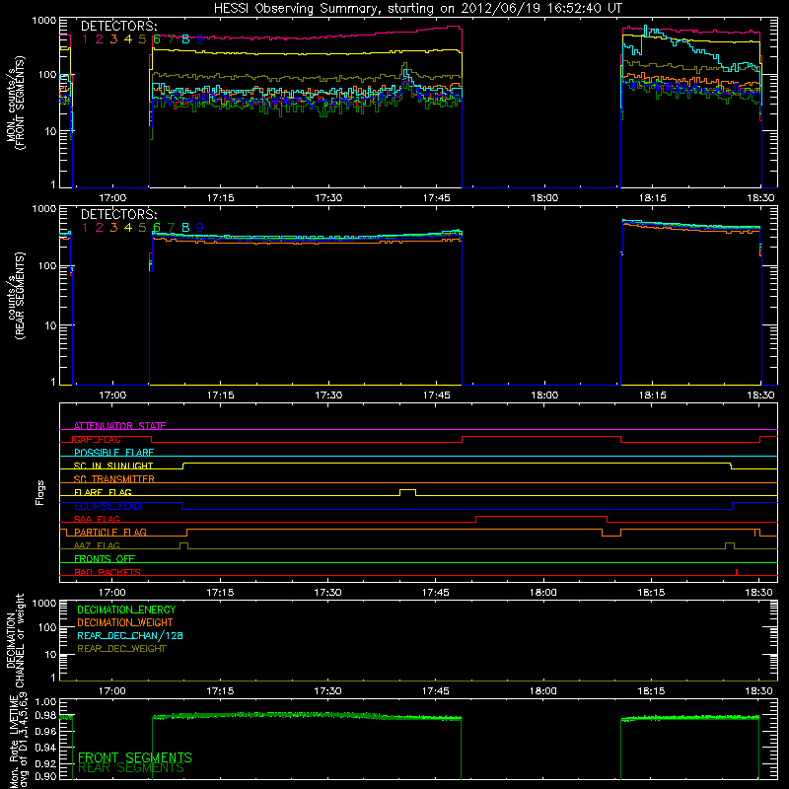Click the FRONTS_OFF flag label
Image resolution: width=789 pixels, height=789 pixels.
coord(105,559)
